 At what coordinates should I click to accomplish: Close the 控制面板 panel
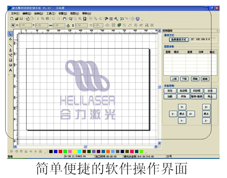point(218,31)
